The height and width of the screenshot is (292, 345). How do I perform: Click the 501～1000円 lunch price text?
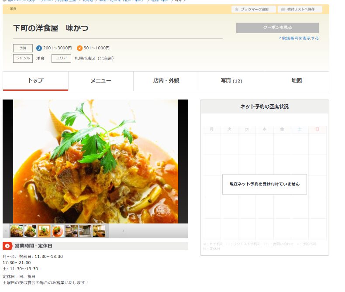click(97, 48)
